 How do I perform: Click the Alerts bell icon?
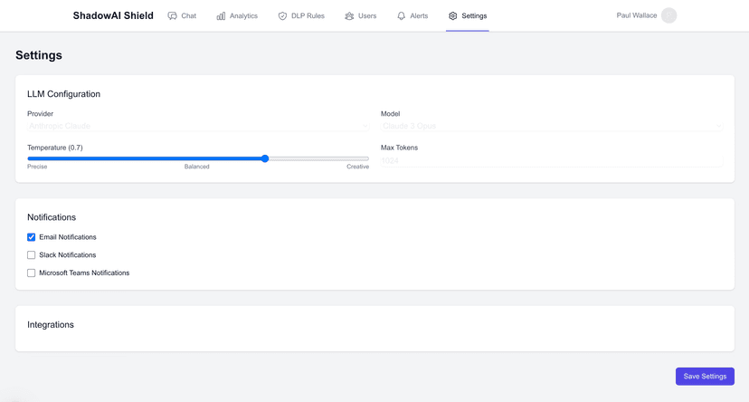click(402, 15)
